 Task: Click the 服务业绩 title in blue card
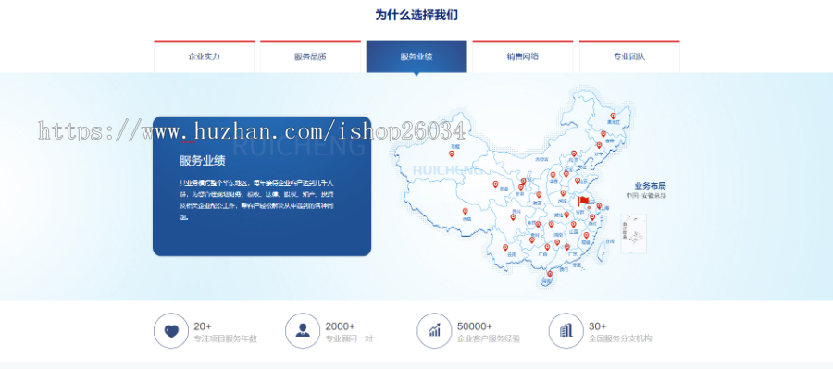203,161
